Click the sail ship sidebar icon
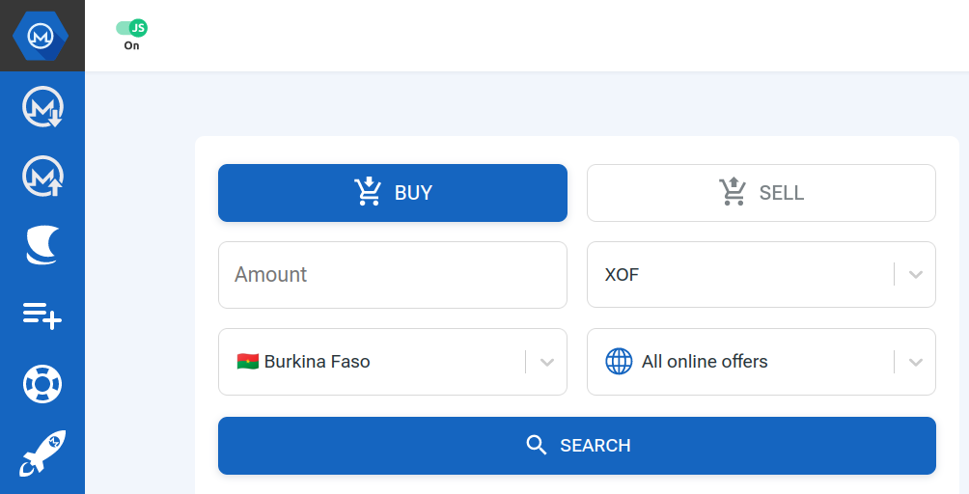 pos(42,245)
